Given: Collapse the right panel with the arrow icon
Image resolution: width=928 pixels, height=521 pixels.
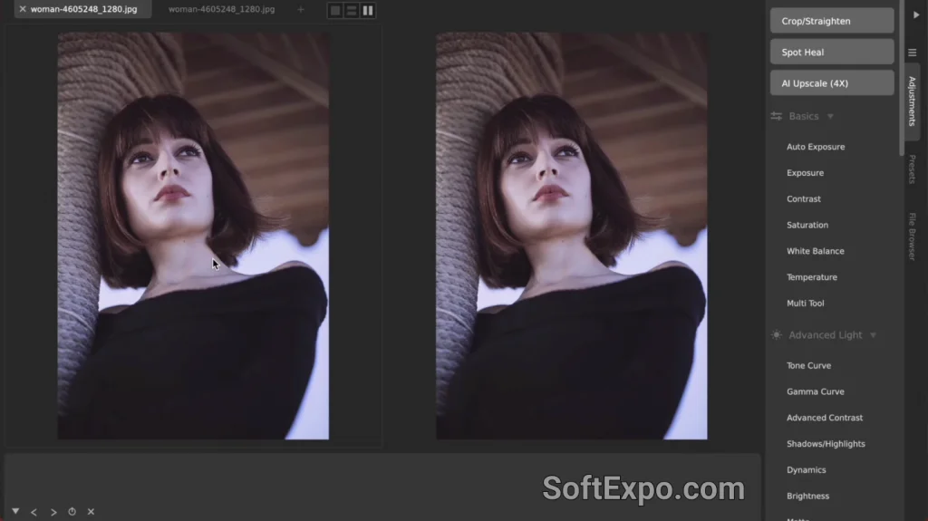Looking at the screenshot, I should coord(913,14).
